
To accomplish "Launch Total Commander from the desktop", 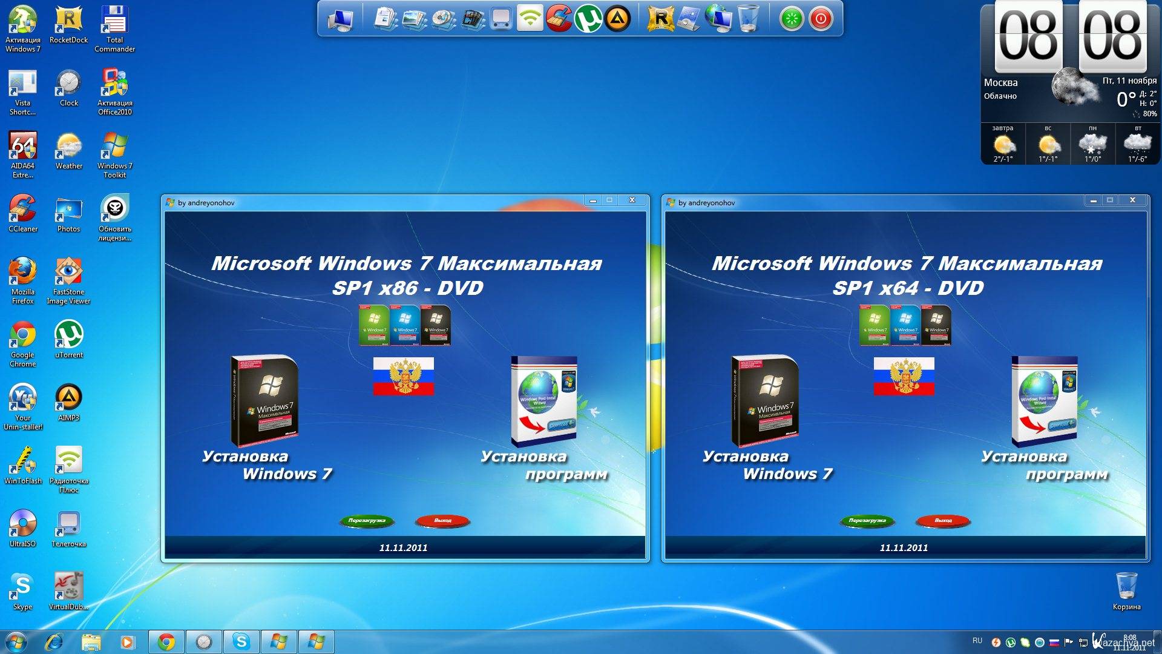I will (114, 29).
